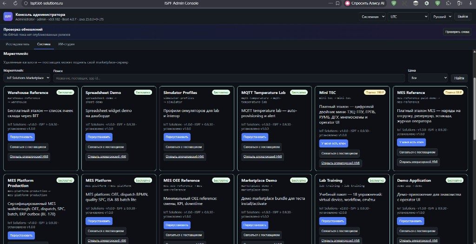This screenshot has height=244, width=476.
Task: Open operator HMI for MQTT Temperature Lab
Action: pos(263,157)
